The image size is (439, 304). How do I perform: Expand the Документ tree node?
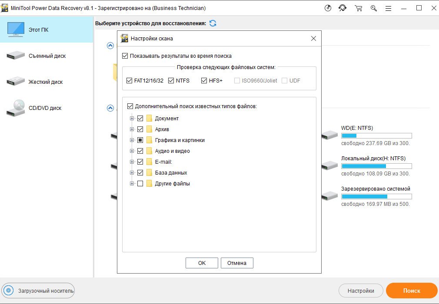132,118
